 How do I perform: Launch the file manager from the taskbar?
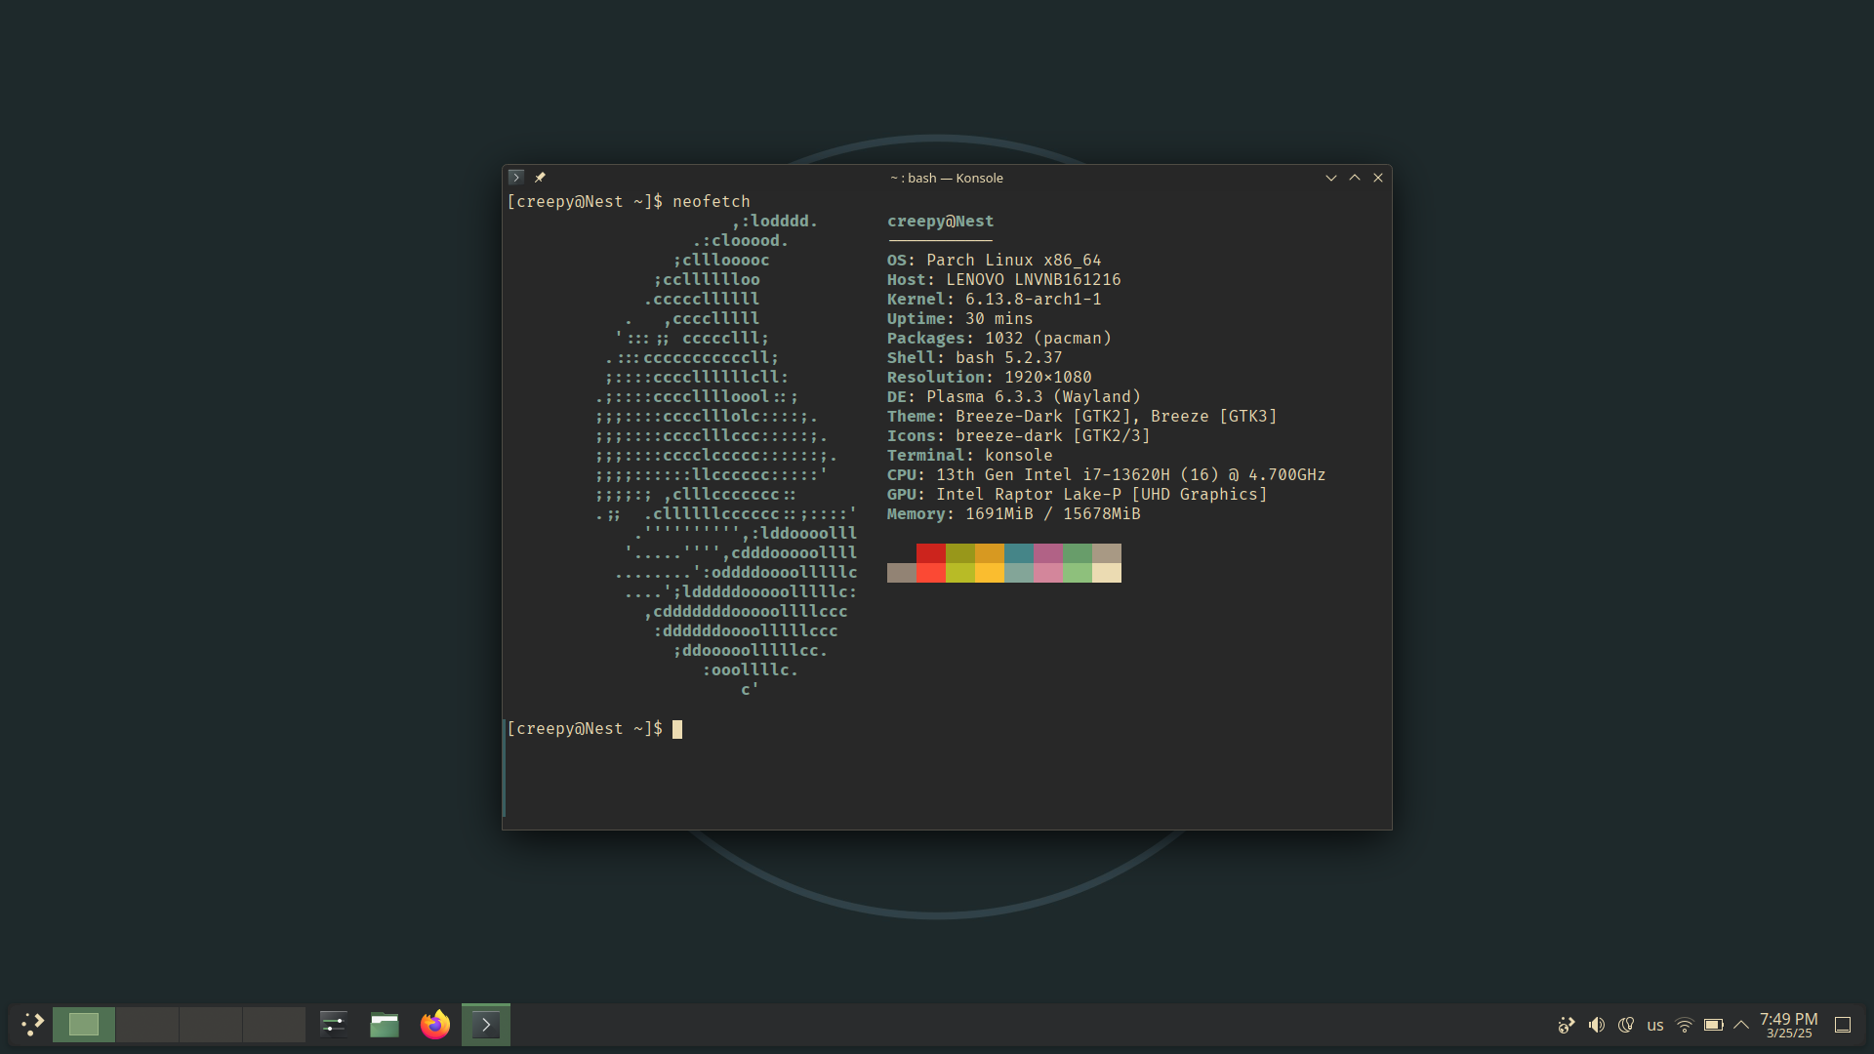coord(385,1025)
